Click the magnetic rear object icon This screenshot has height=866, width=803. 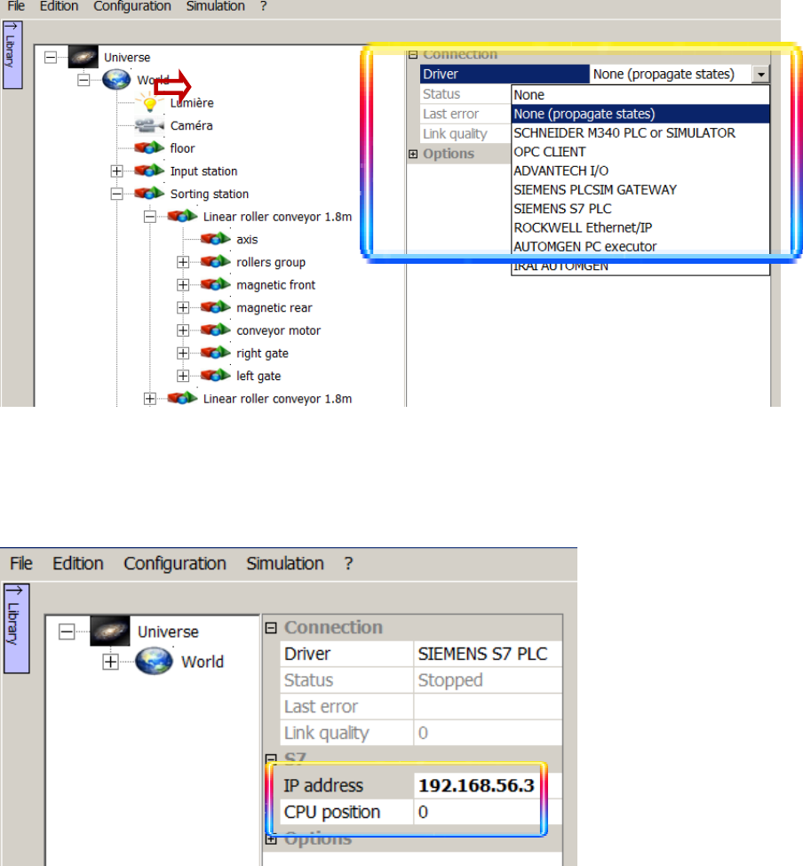[x=215, y=307]
